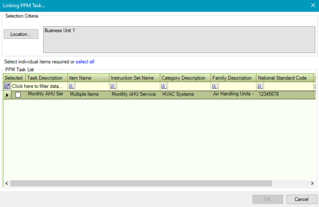Click the filter edit icon in filter row

coord(7,86)
